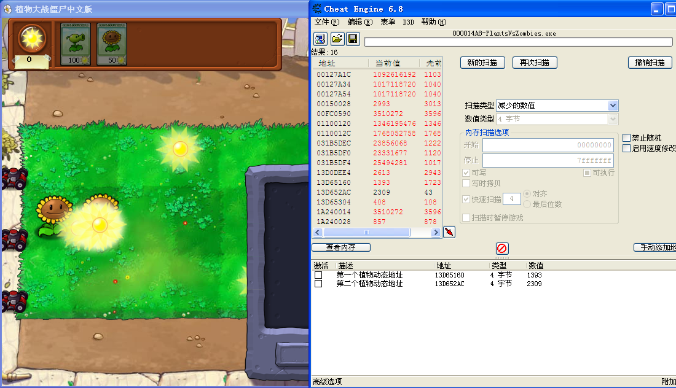Click the red no-entry clear list icon

502,249
